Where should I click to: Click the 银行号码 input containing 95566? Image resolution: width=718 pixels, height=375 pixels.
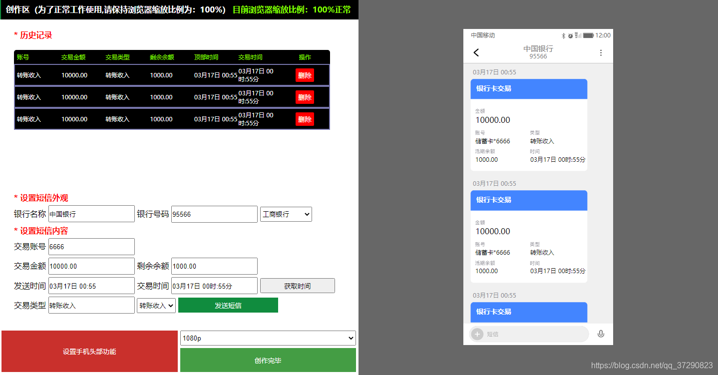(x=214, y=214)
